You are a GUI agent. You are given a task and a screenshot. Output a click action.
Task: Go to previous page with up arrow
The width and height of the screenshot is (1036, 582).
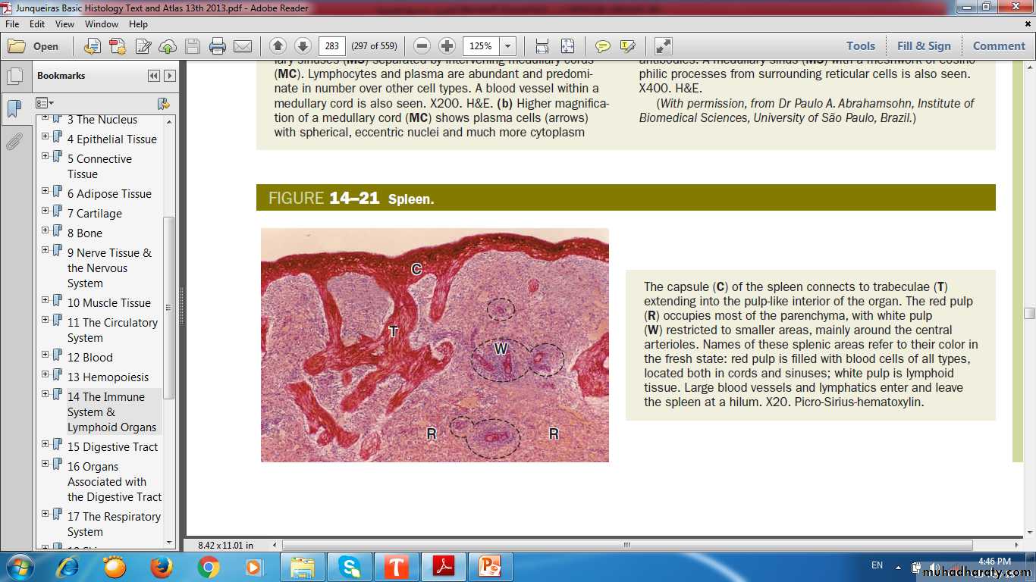pyautogui.click(x=278, y=46)
